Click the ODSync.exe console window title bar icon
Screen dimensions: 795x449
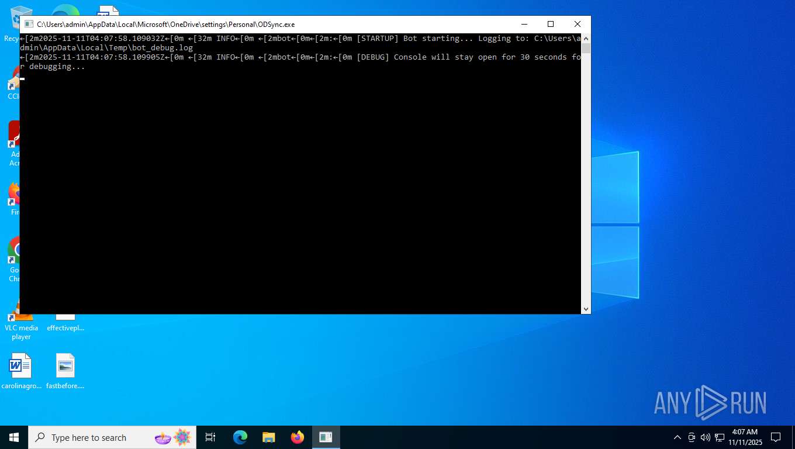click(29, 25)
